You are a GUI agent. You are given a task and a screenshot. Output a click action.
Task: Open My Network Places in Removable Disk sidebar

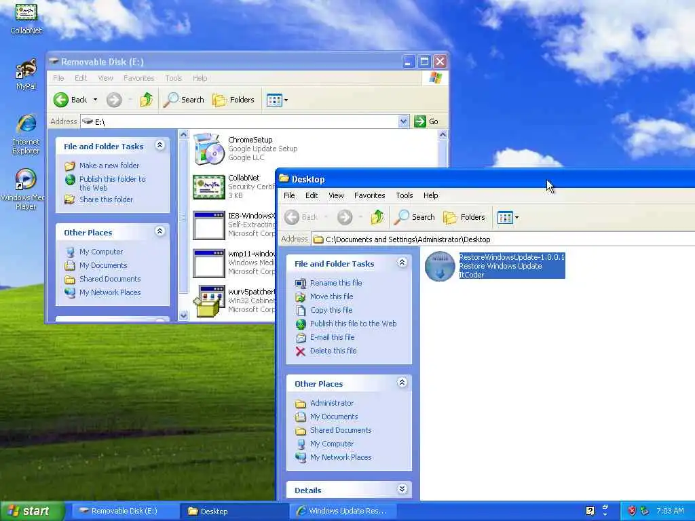coord(110,292)
